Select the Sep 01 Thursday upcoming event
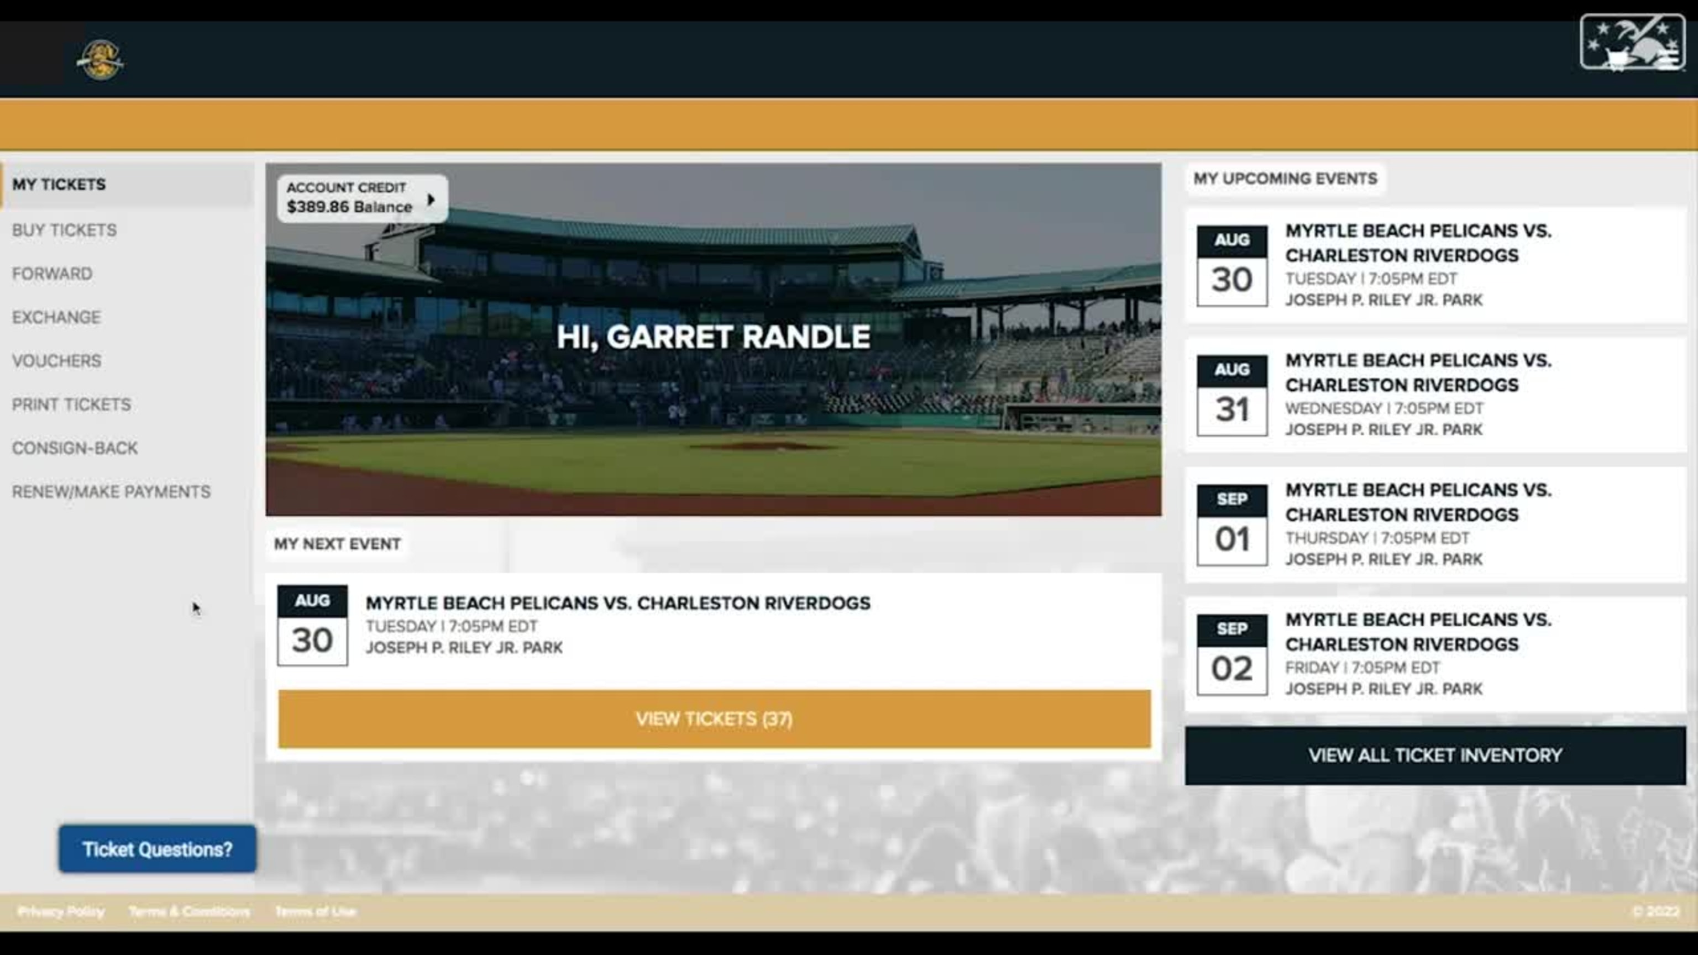 coord(1435,525)
